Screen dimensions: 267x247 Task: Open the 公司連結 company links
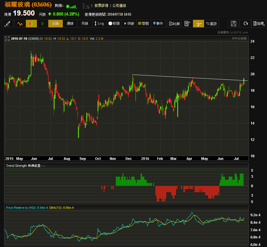(119, 6)
